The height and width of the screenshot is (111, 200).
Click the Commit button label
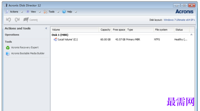pos(34,20)
